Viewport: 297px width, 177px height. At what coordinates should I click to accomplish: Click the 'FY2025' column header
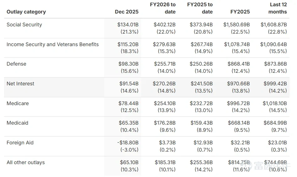click(240, 12)
